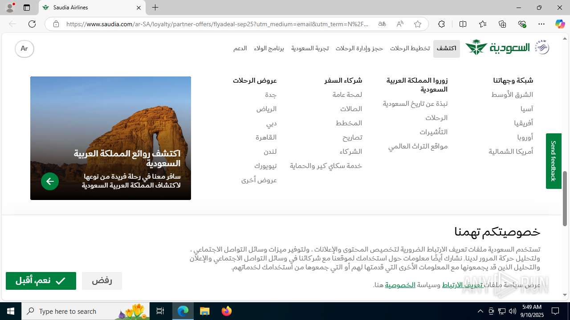
Task: Click the split screen icon in the toolbar
Action: click(463, 24)
